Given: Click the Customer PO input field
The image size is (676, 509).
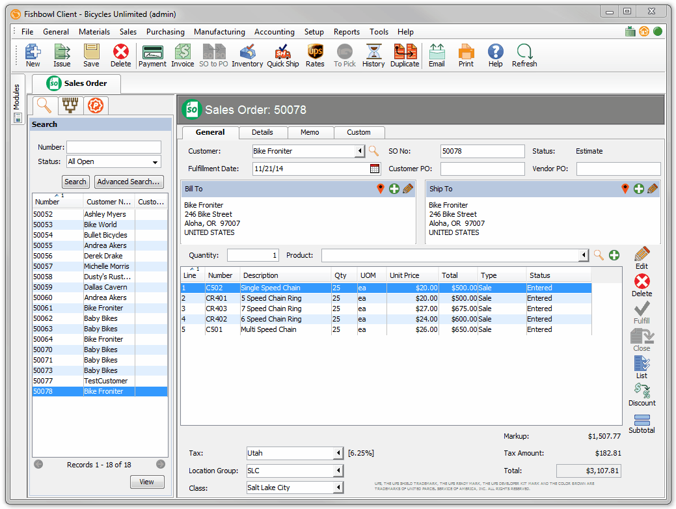Looking at the screenshot, I should (x=482, y=169).
